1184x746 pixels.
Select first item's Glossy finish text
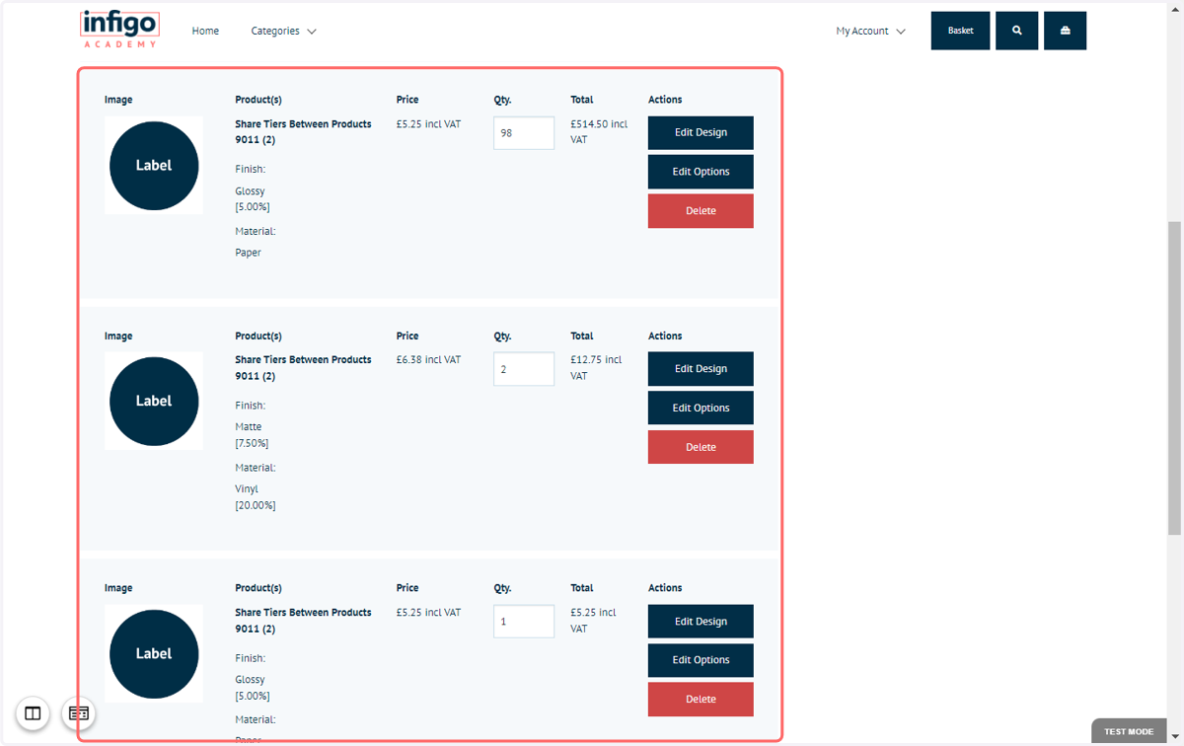click(x=250, y=191)
